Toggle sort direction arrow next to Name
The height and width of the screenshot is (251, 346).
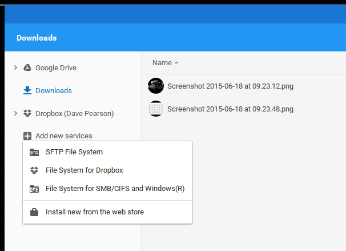[x=176, y=63]
